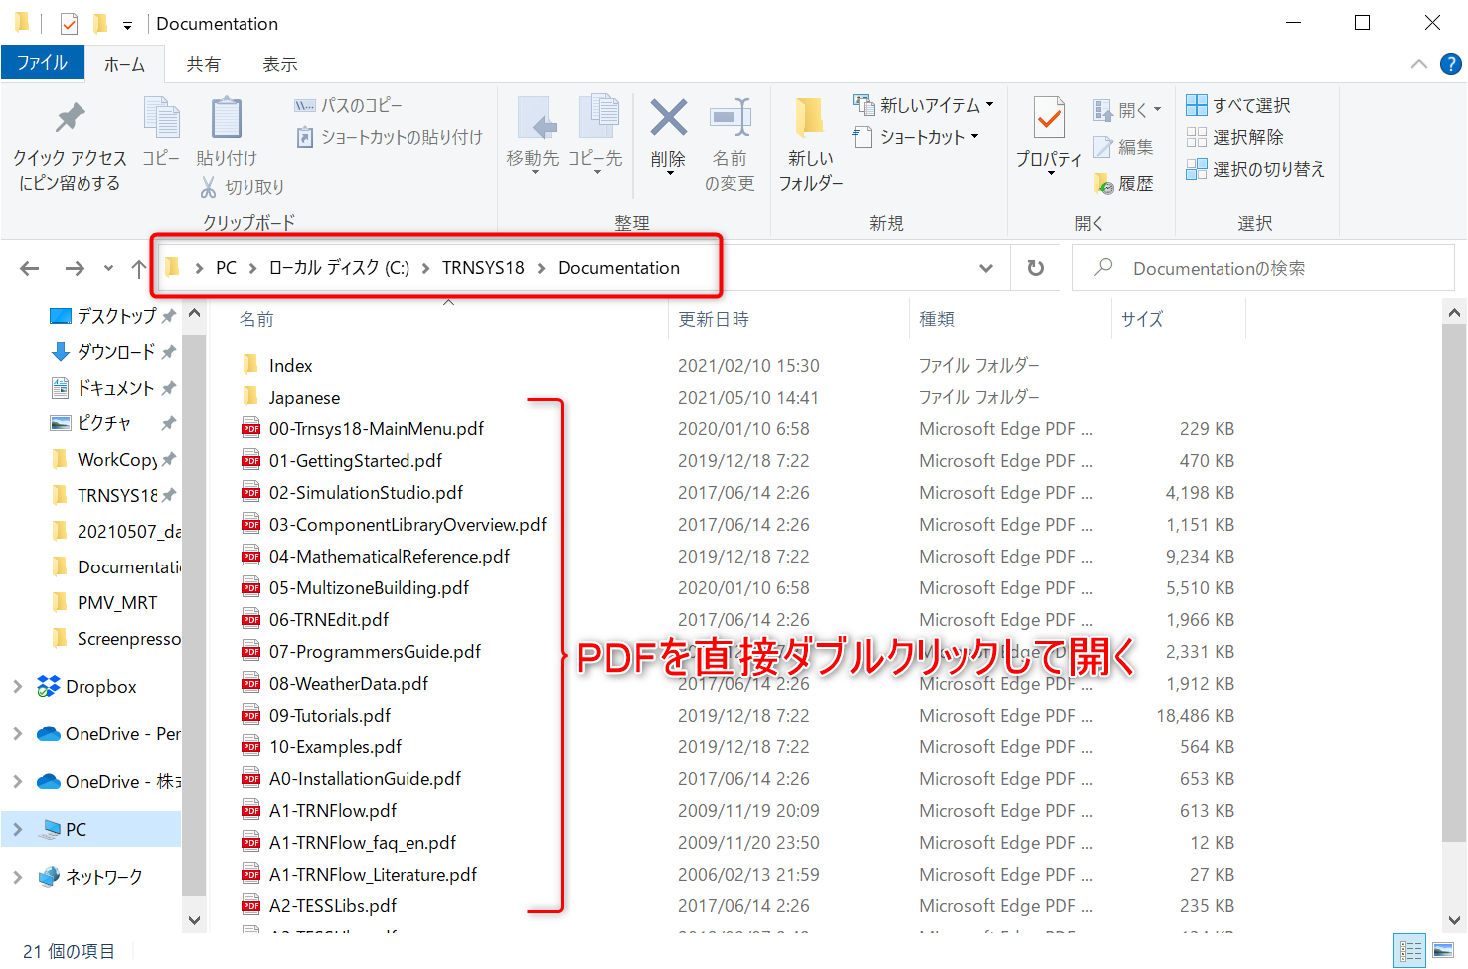Collapse the ribbon with the chevron
Image resolution: width=1468 pixels, height=969 pixels.
[1418, 64]
